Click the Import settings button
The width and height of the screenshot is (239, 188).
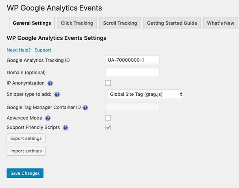pyautogui.click(x=26, y=151)
